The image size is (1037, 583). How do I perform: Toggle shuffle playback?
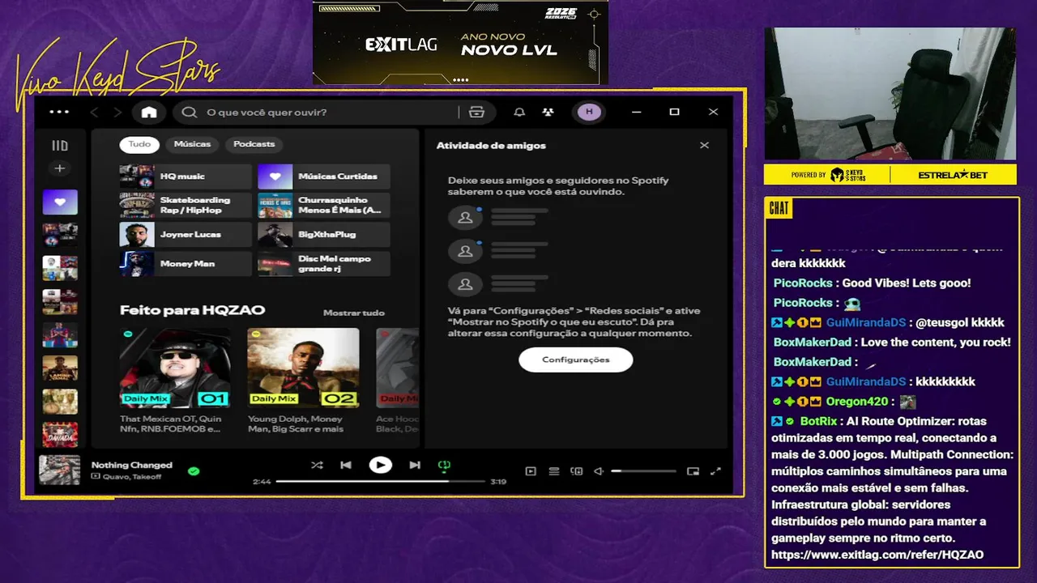[317, 465]
